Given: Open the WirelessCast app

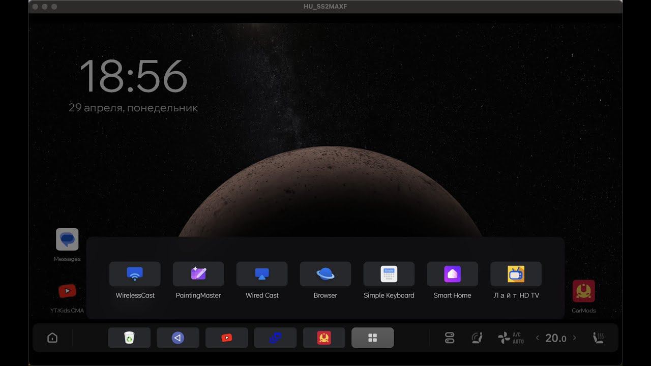Looking at the screenshot, I should point(135,274).
